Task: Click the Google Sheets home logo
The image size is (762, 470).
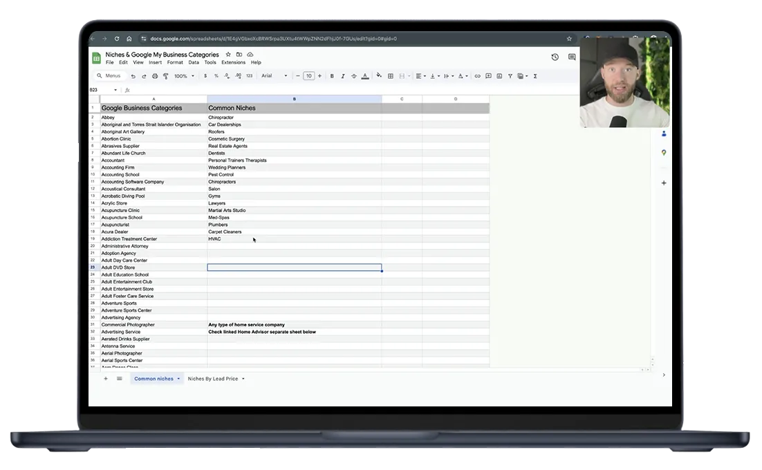Action: (x=96, y=58)
